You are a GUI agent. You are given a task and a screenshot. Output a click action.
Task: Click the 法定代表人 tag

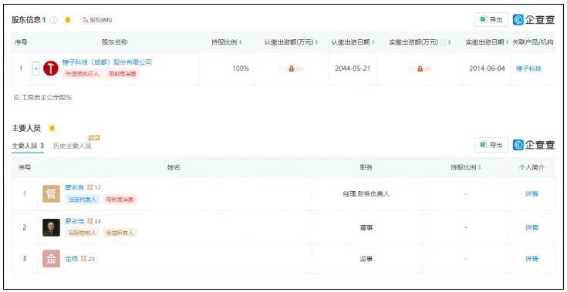pyautogui.click(x=82, y=200)
